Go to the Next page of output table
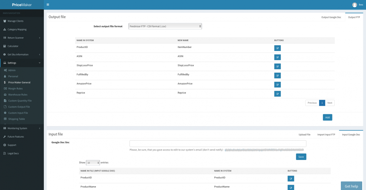366x190 pixels. 330,103
